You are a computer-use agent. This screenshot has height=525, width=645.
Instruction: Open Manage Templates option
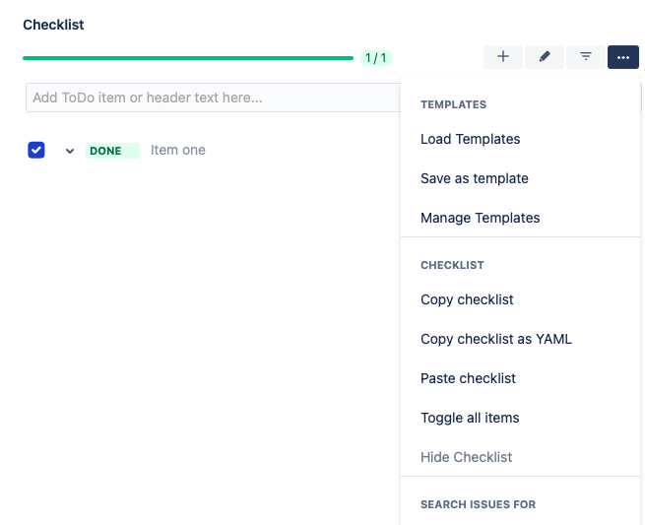(480, 218)
